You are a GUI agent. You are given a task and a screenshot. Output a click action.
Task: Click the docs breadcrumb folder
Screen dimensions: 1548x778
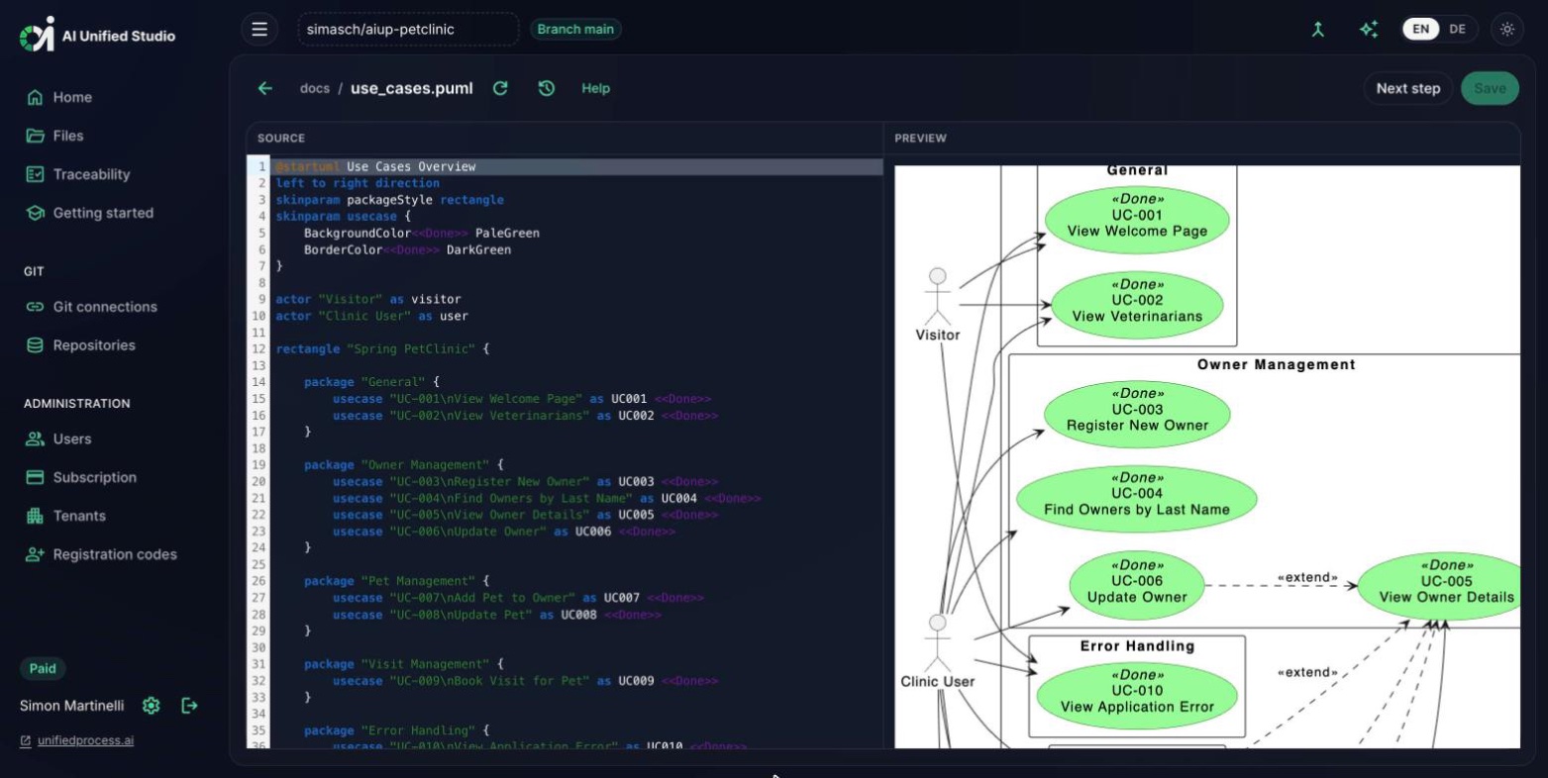point(315,88)
